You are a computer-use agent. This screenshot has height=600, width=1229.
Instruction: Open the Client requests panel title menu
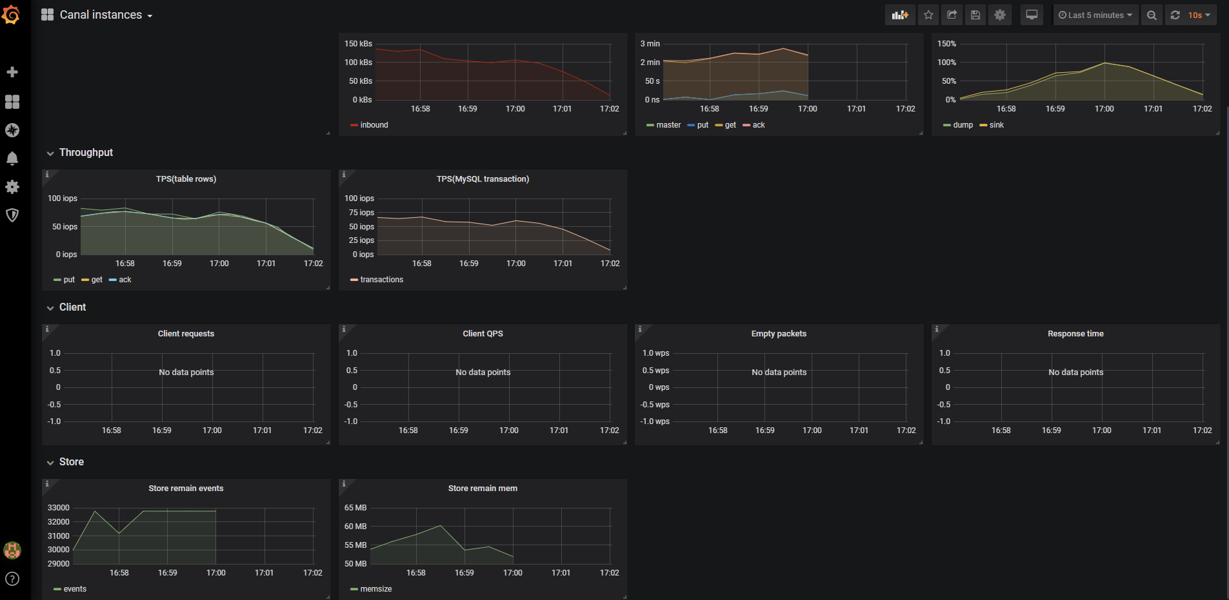click(x=186, y=334)
